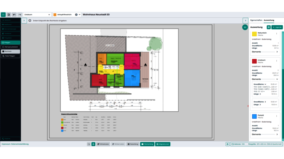This screenshot has width=284, height=159.
Task: Click the Naturstein three-dot options icon
Action: (276, 33)
